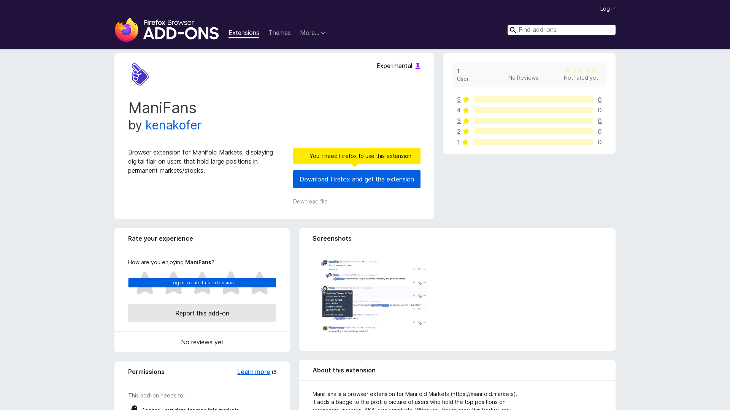
Task: Select the second rating star
Action: [x=173, y=283]
